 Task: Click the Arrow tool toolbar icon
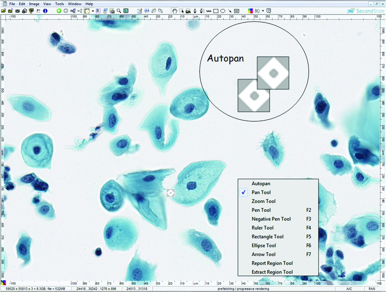pyautogui.click(x=230, y=11)
